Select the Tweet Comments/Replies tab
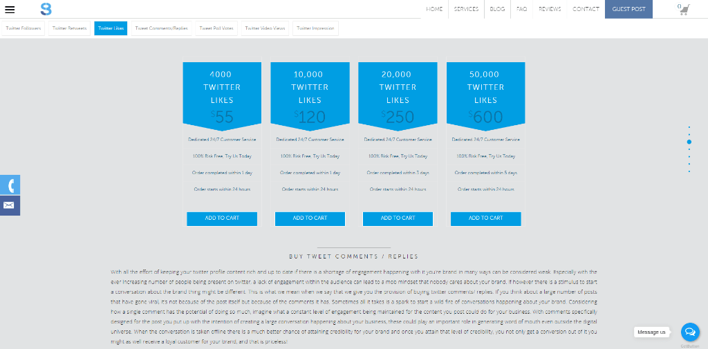Screen dimensions: 708x349 162,28
